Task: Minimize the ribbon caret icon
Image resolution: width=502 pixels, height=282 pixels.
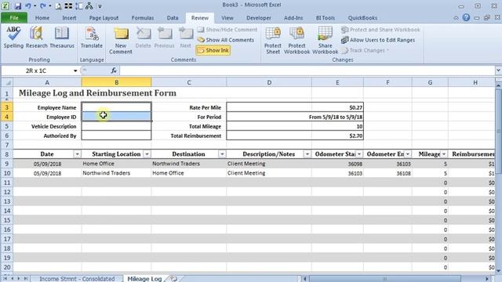Action: point(456,18)
